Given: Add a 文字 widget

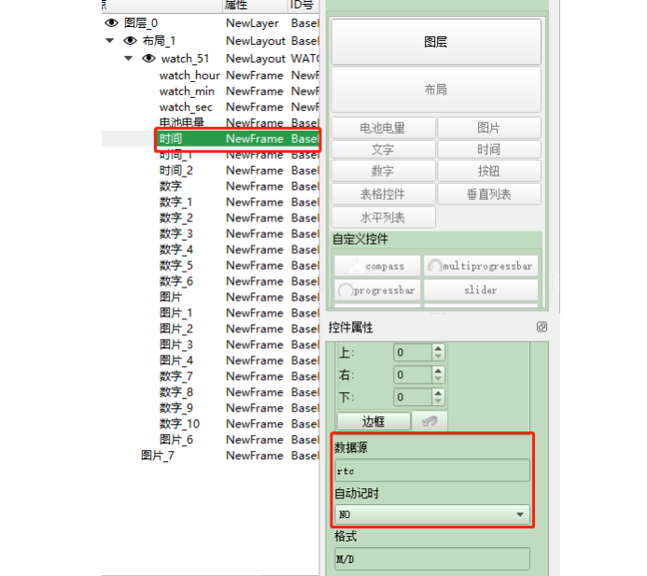Looking at the screenshot, I should coord(383,149).
